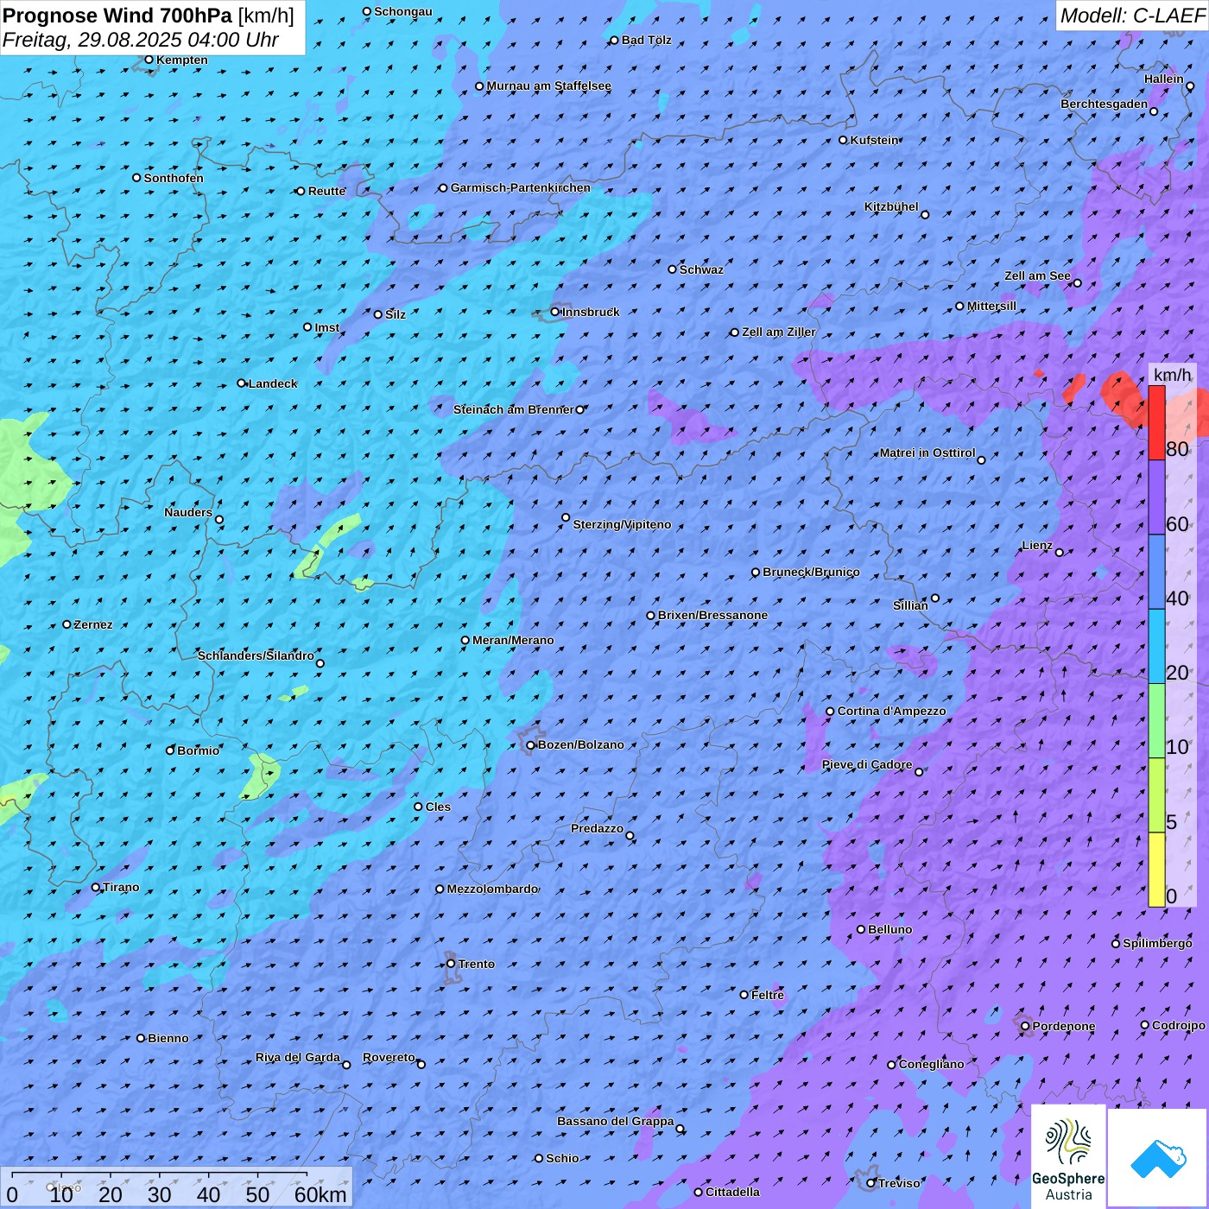Click the 'Pieve di Cadore' label
1209x1209 pixels.
coord(867,764)
